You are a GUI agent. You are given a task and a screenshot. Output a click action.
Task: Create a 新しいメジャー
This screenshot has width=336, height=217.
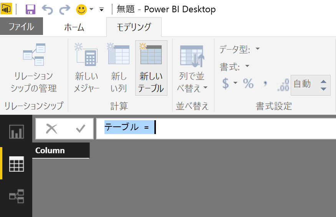[86, 68]
